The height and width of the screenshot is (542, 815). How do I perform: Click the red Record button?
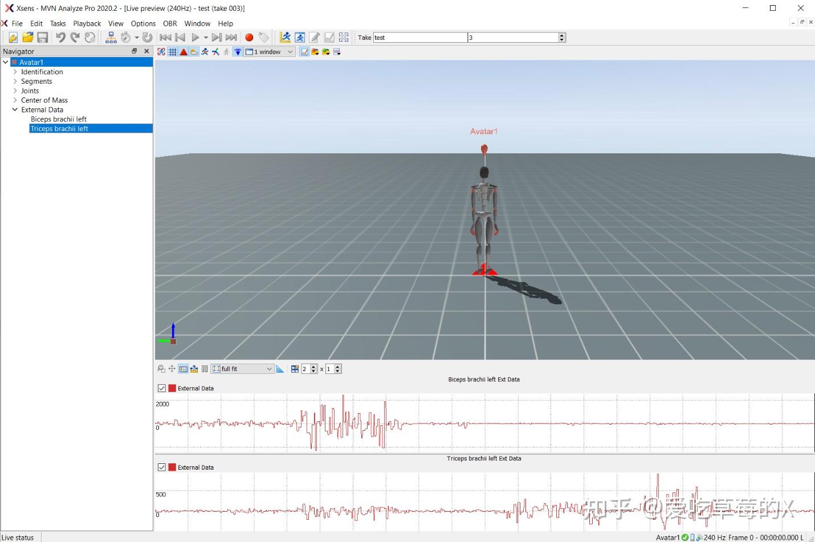click(x=249, y=38)
